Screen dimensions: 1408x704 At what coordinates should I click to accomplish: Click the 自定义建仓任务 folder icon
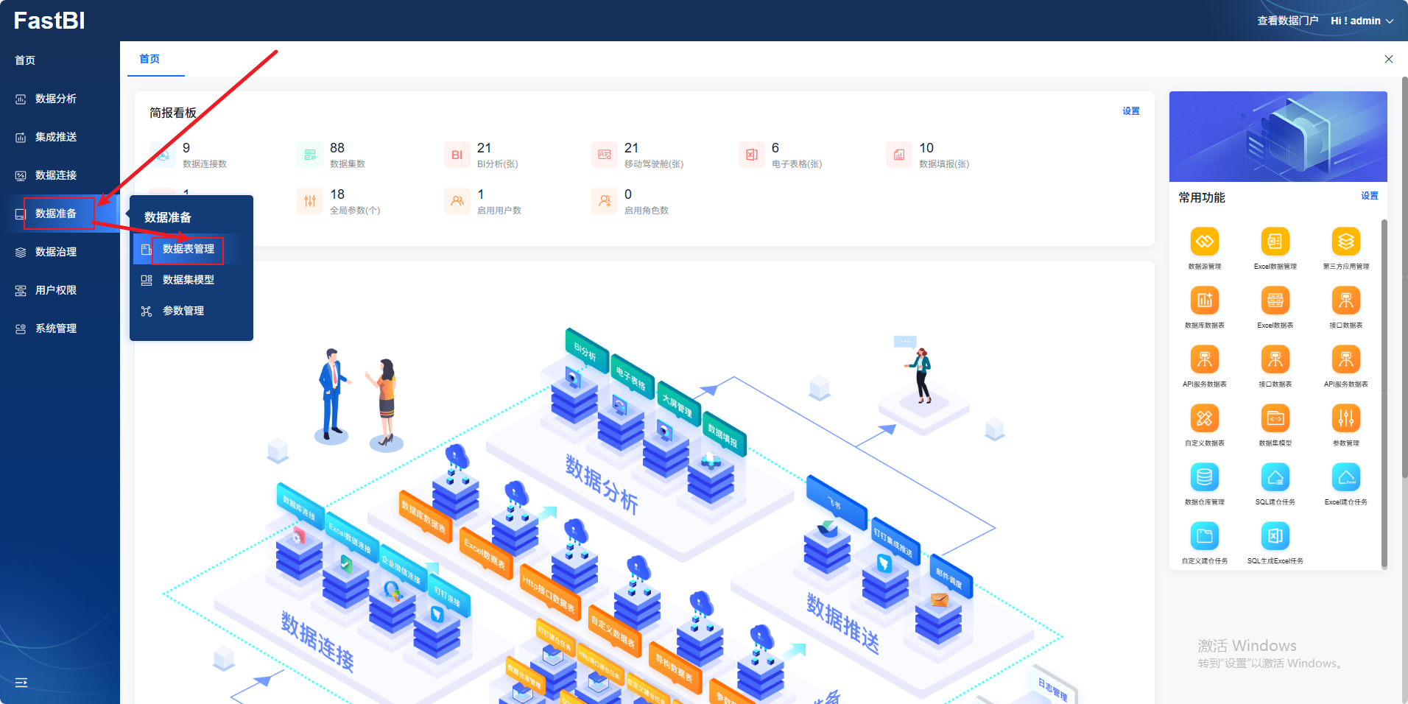[x=1204, y=537]
